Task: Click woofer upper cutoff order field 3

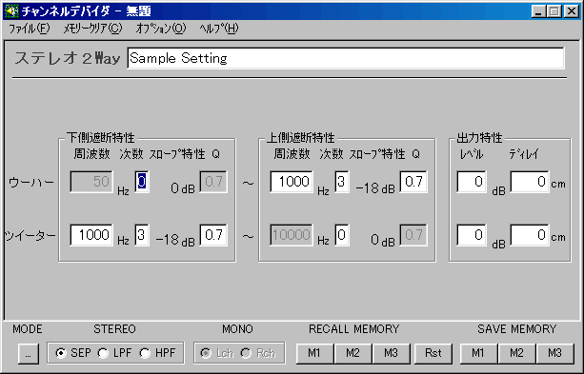Action: pyautogui.click(x=341, y=182)
